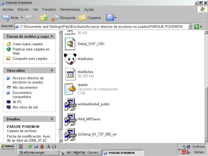Open the Ayuda menu
Image resolution: width=208 pixels, height=156 pixels.
coord(89,9)
